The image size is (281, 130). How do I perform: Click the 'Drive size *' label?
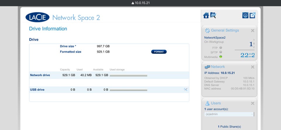coord(68,46)
